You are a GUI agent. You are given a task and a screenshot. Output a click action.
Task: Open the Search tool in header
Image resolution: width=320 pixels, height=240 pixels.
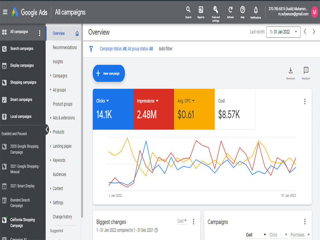[188, 12]
